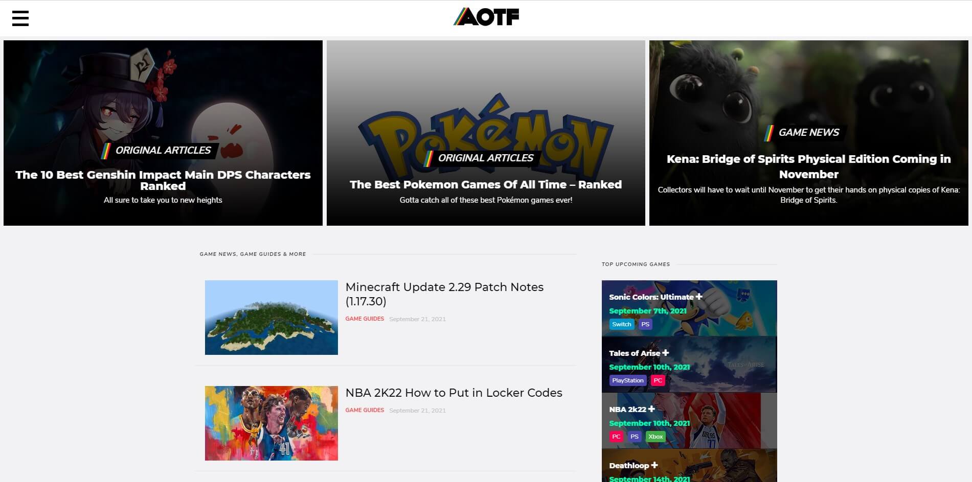The image size is (972, 482).
Task: Open Kena Bridge of Spirits Physical Edition article
Action: pyautogui.click(x=809, y=166)
